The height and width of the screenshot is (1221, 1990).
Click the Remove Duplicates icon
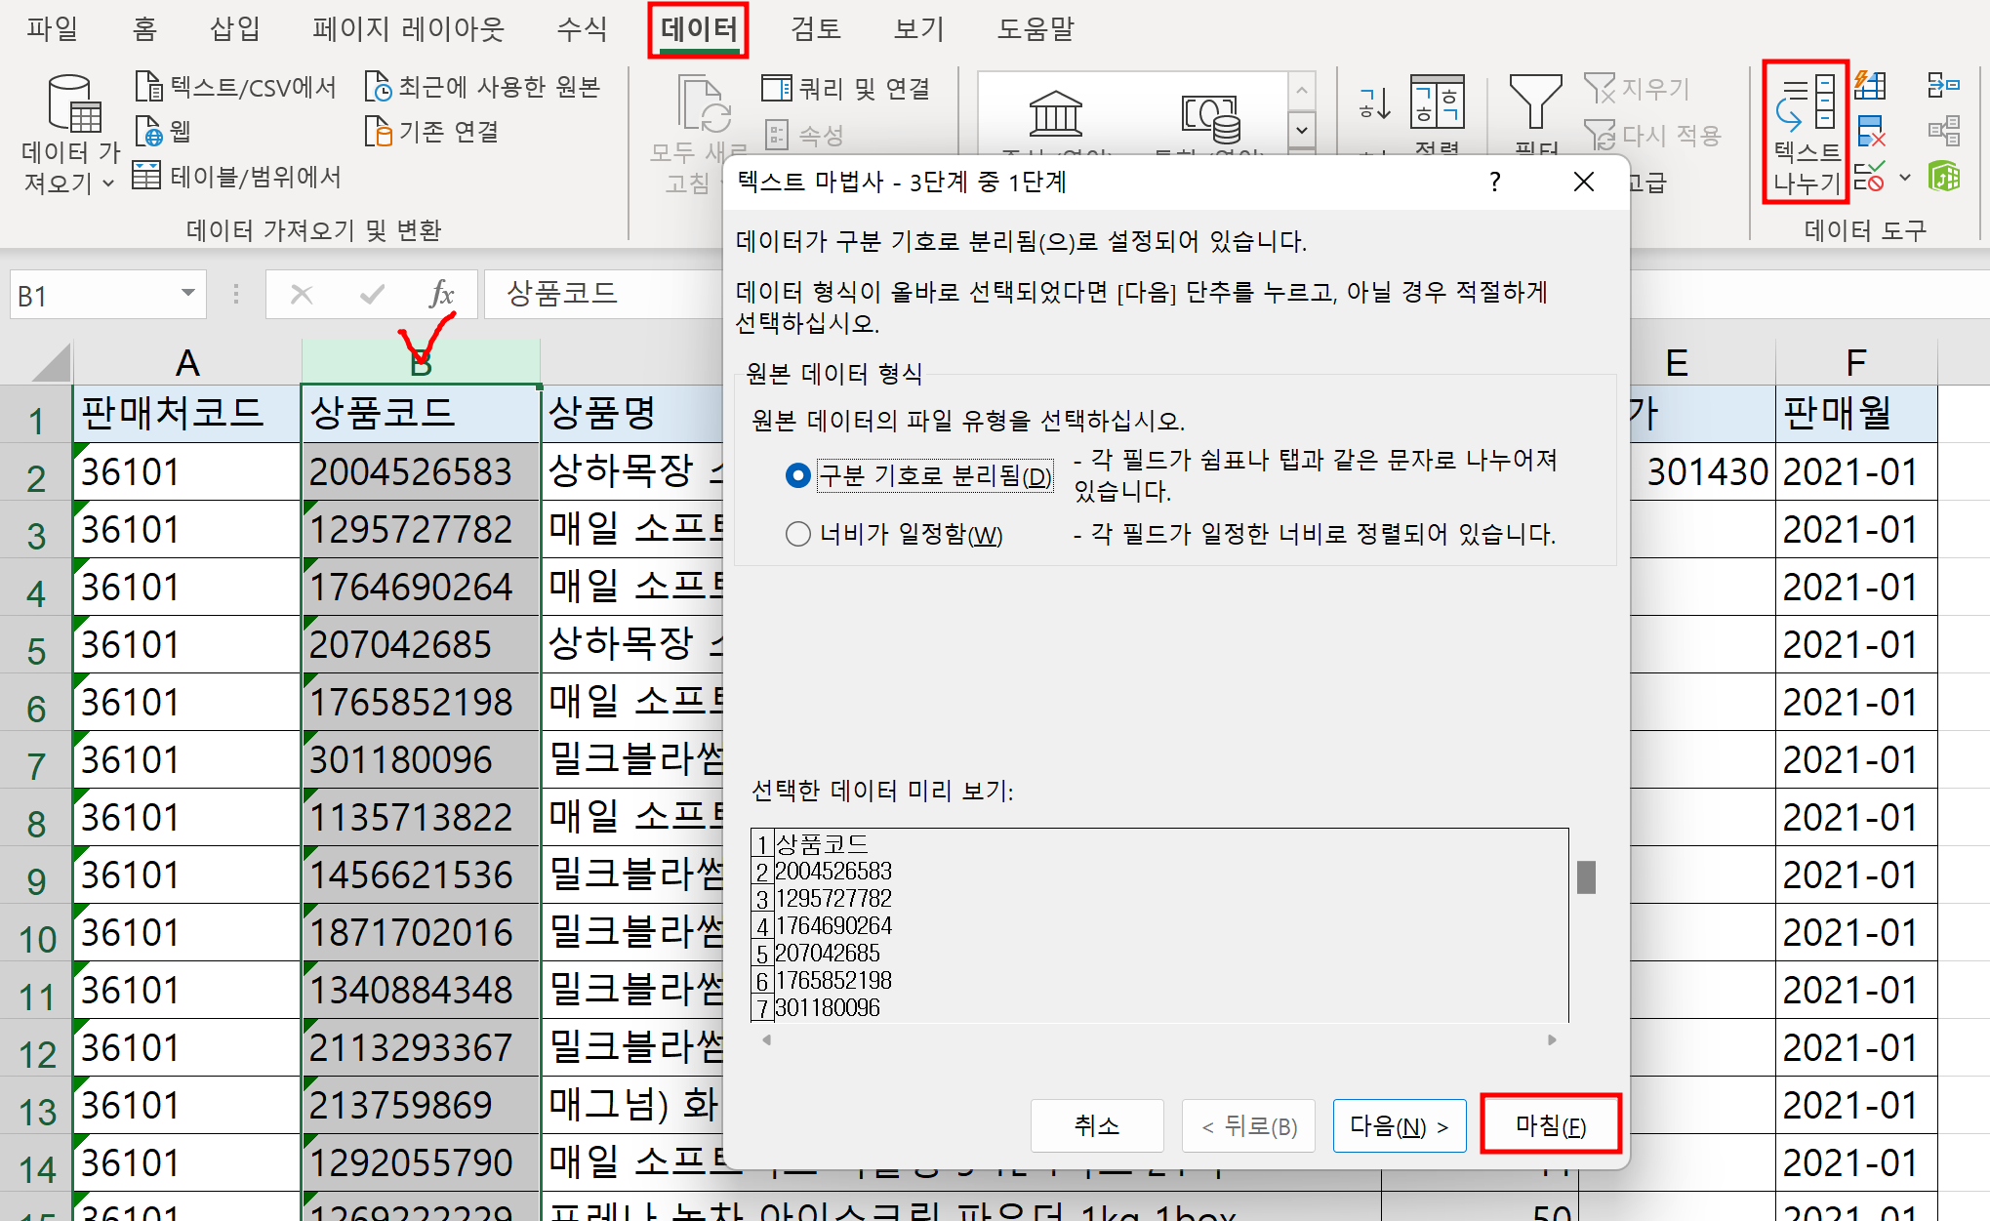1870,131
